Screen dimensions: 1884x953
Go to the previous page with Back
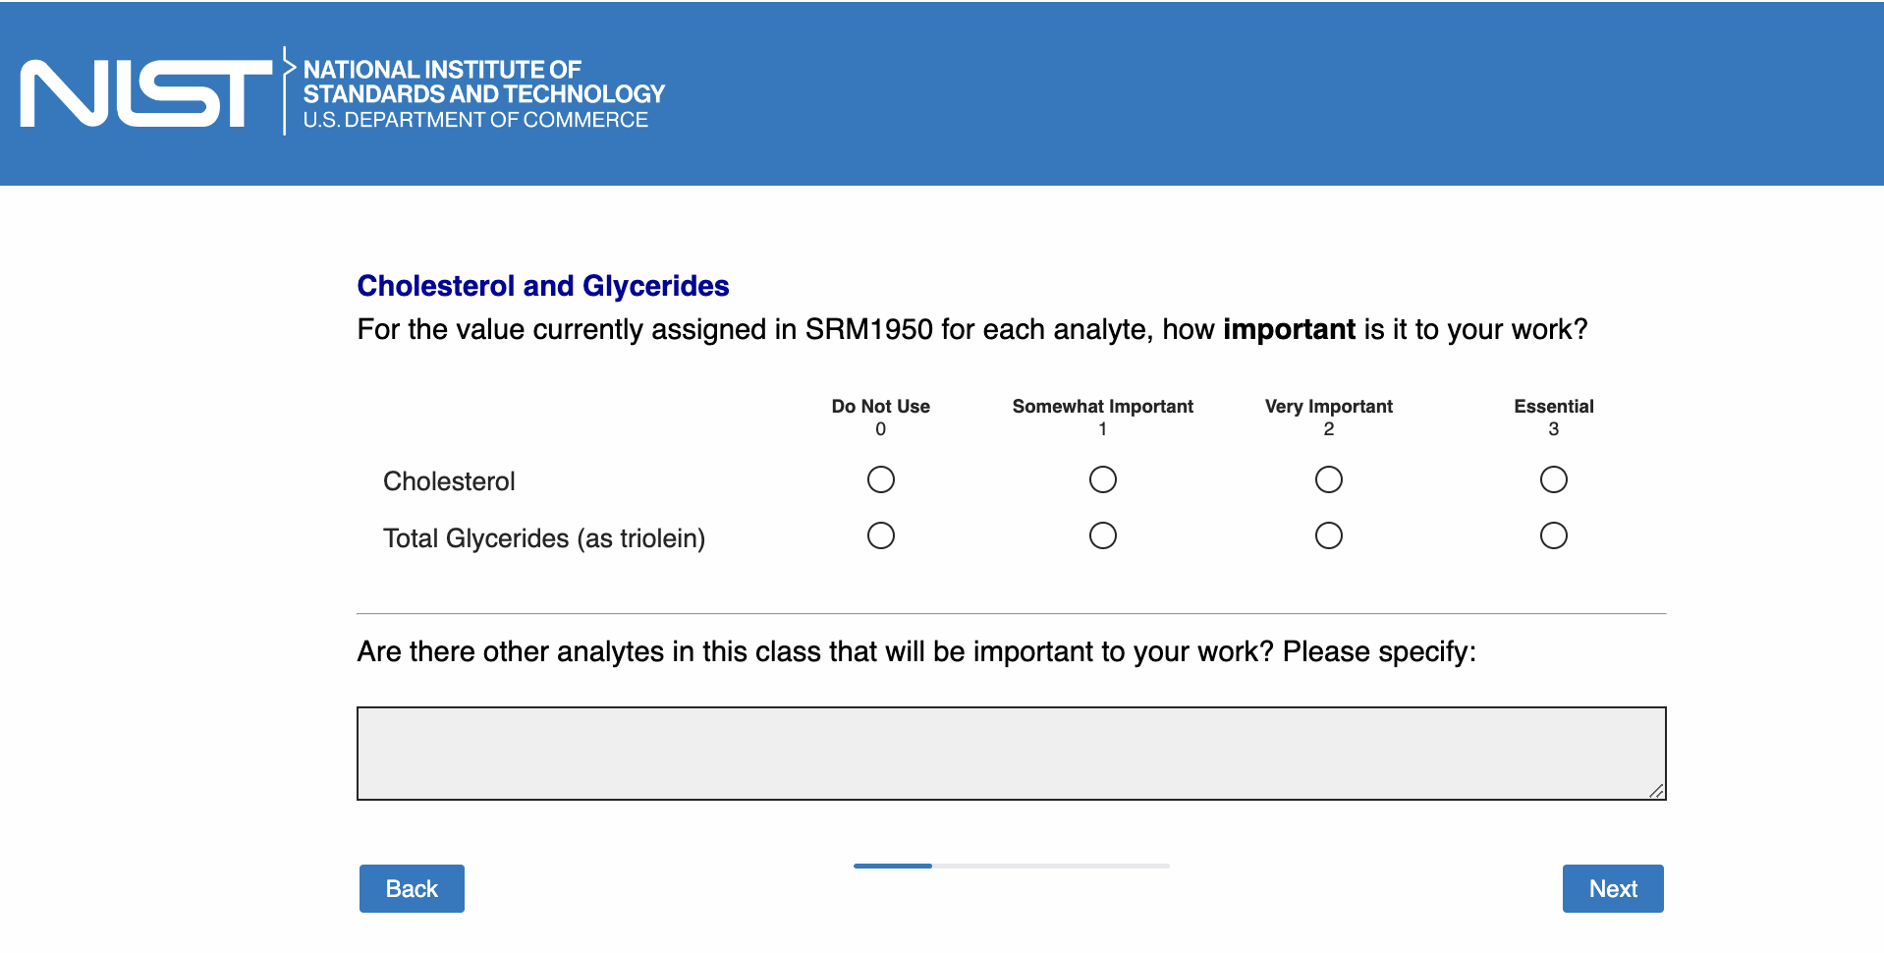point(412,888)
